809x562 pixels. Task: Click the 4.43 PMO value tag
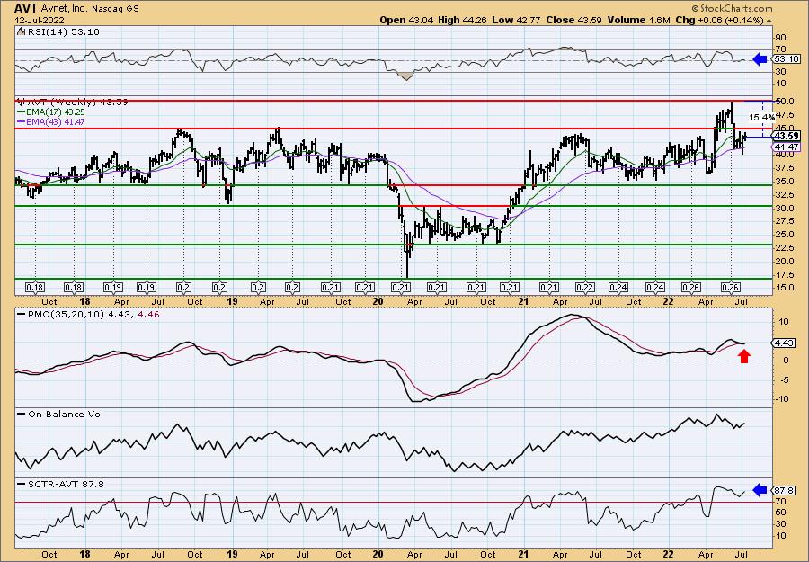(x=785, y=343)
